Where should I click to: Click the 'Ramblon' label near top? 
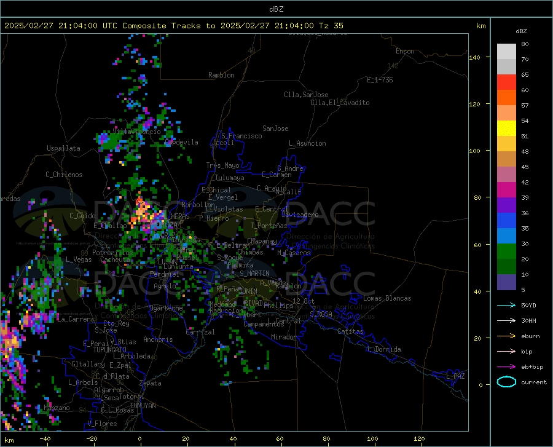tap(221, 75)
